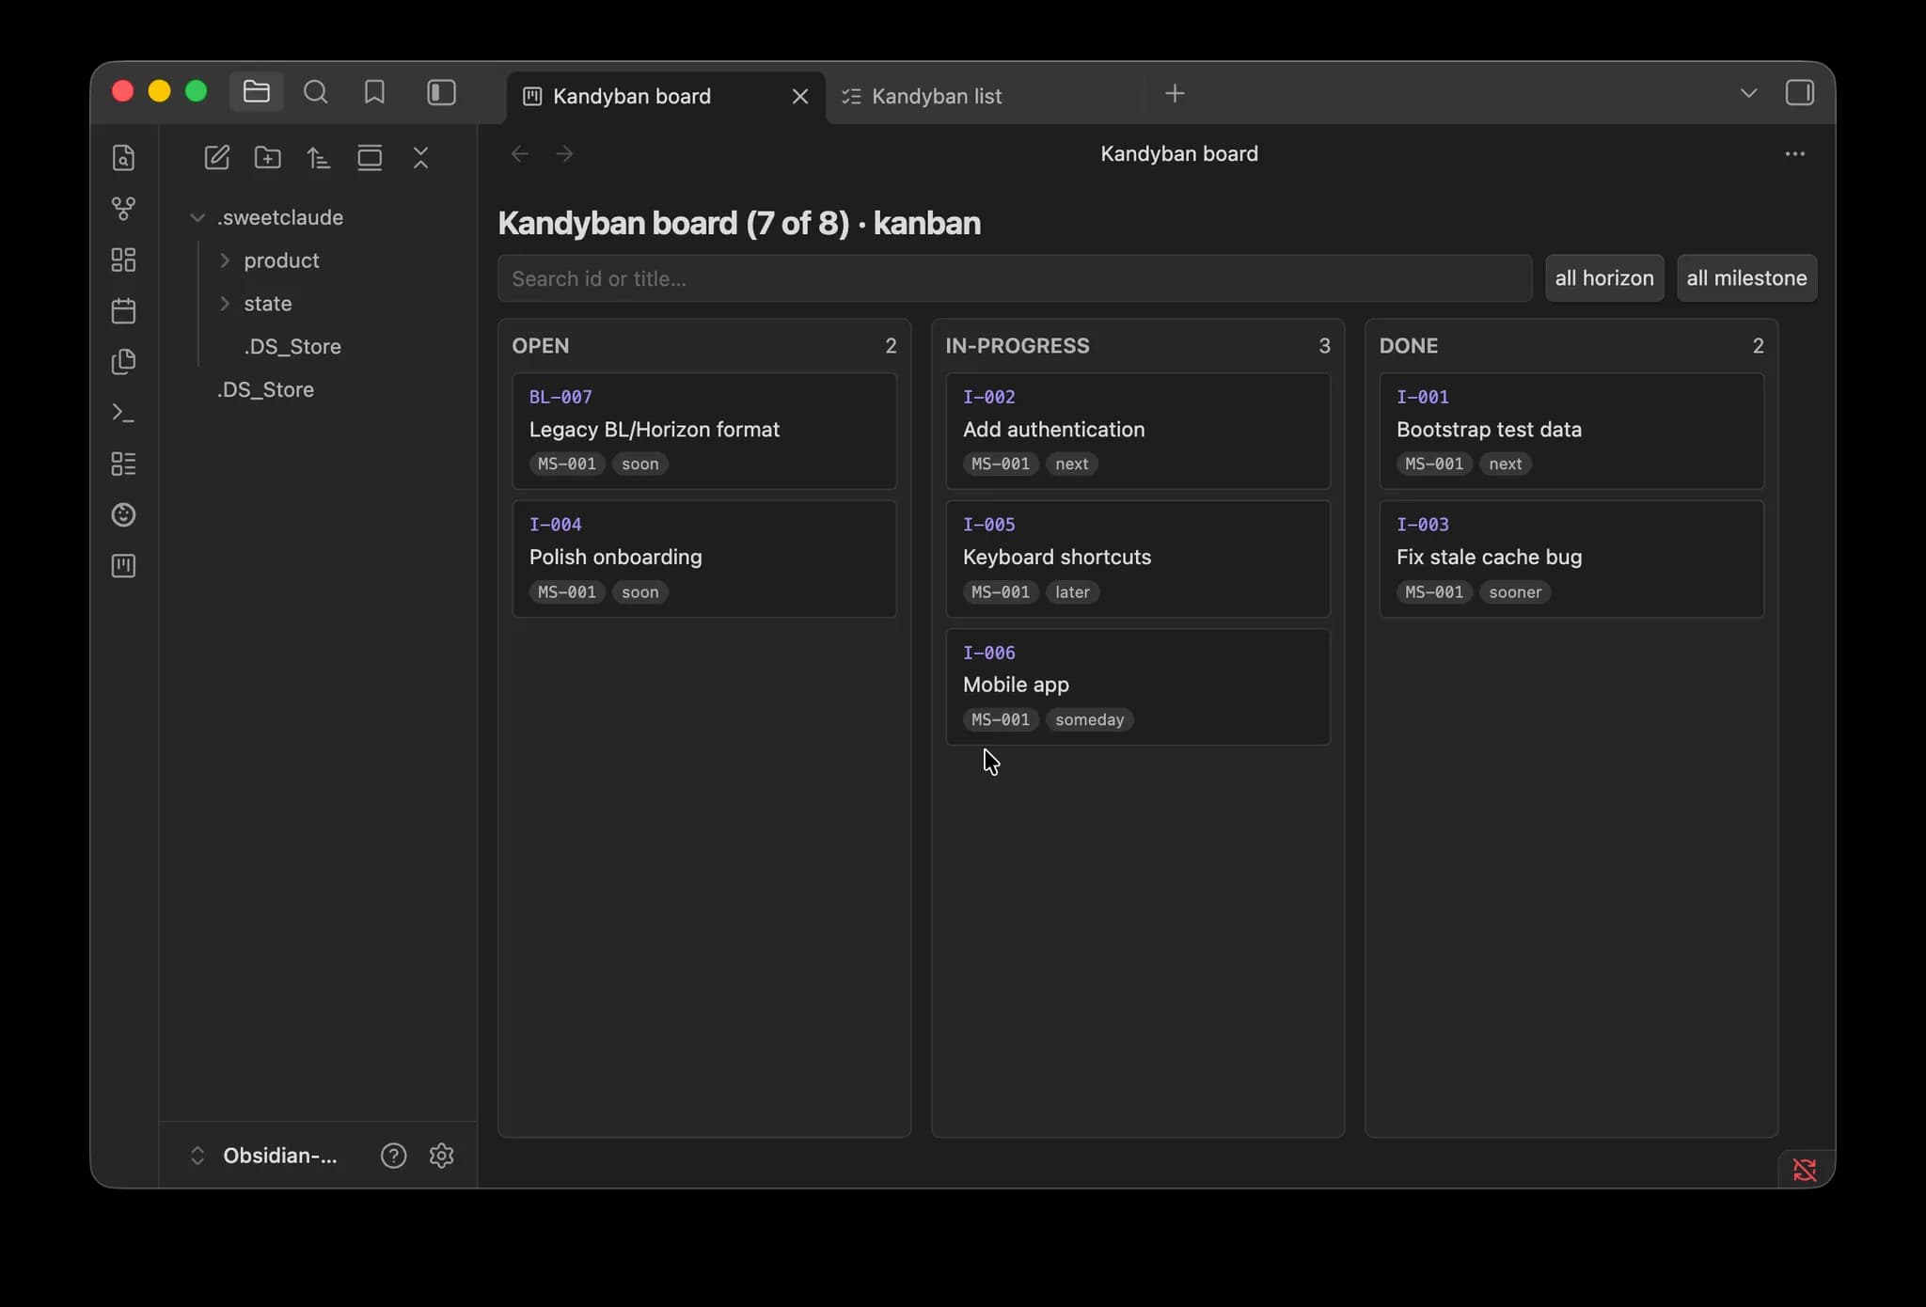
Task: Open the bookmarks panel icon
Action: tap(374, 92)
